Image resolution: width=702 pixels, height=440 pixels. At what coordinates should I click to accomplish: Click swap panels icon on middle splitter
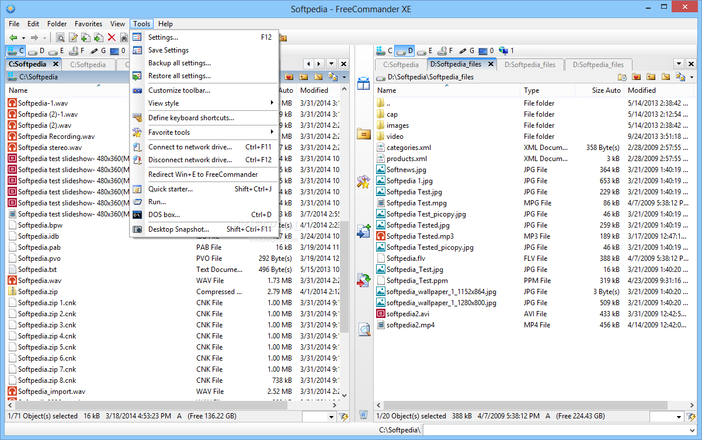[364, 83]
